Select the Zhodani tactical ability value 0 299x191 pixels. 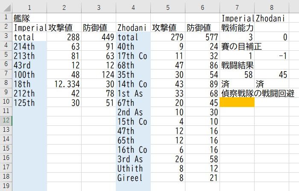pyautogui.click(x=272, y=37)
